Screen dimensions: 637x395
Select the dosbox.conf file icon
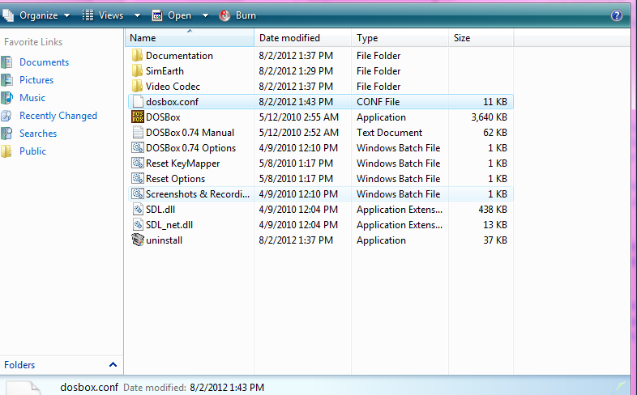138,101
